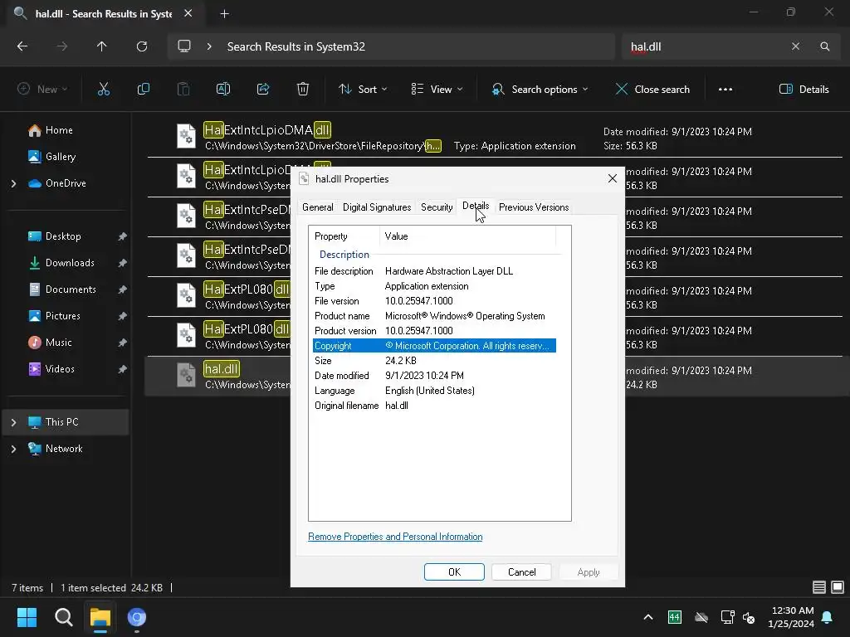The width and height of the screenshot is (850, 637).
Task: Open Pictures in quick access
Action: click(x=62, y=316)
